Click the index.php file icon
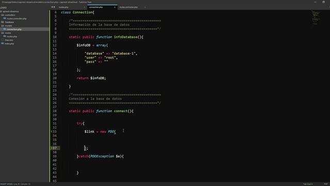 click(x=3, y=43)
